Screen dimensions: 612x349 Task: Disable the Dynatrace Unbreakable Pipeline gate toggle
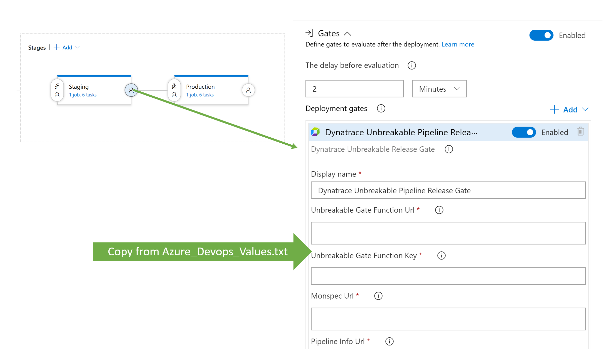pyautogui.click(x=524, y=132)
